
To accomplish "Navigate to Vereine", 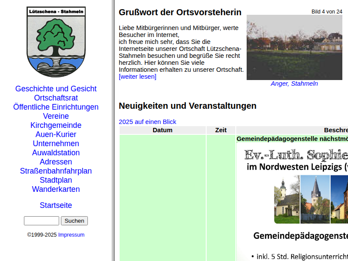I will point(56,116).
